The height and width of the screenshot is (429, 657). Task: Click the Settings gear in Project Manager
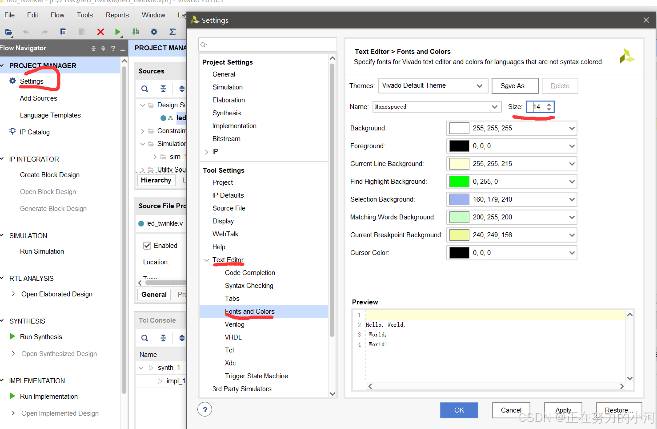(x=12, y=81)
